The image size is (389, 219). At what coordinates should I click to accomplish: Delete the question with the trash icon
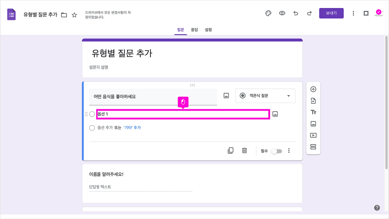coord(244,151)
